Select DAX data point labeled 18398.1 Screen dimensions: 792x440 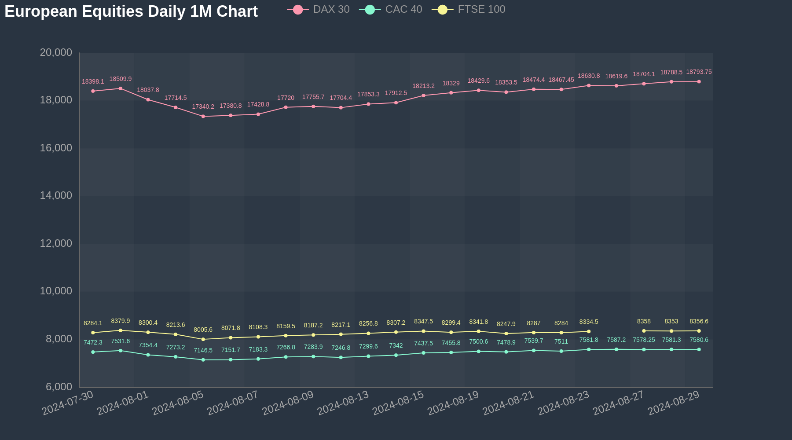pyautogui.click(x=93, y=91)
